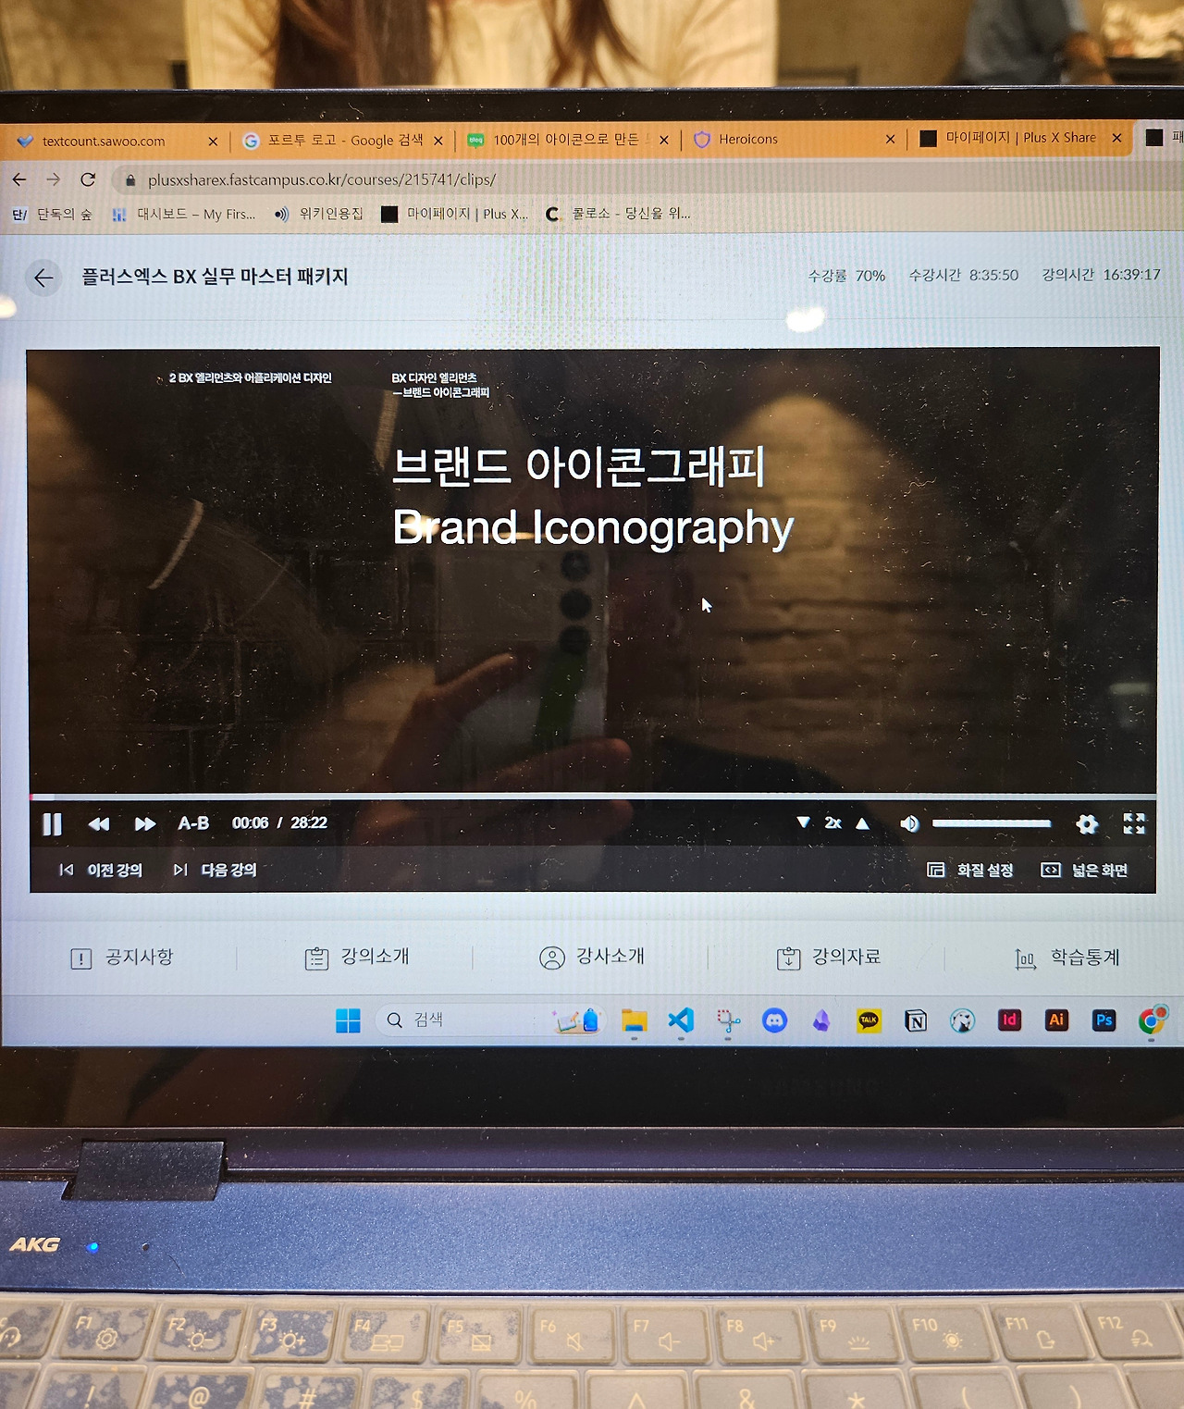Click the video progress bar

click(x=592, y=797)
